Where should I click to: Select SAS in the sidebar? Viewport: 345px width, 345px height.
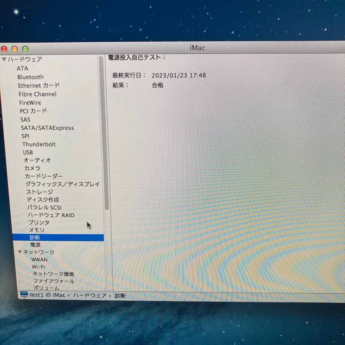[25, 119]
